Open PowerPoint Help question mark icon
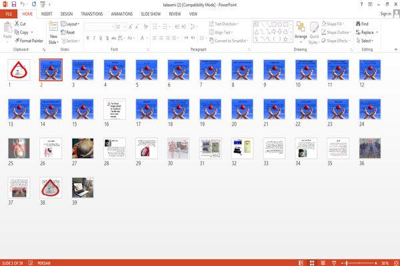Viewport: 400px width, 266px height. 361,5
